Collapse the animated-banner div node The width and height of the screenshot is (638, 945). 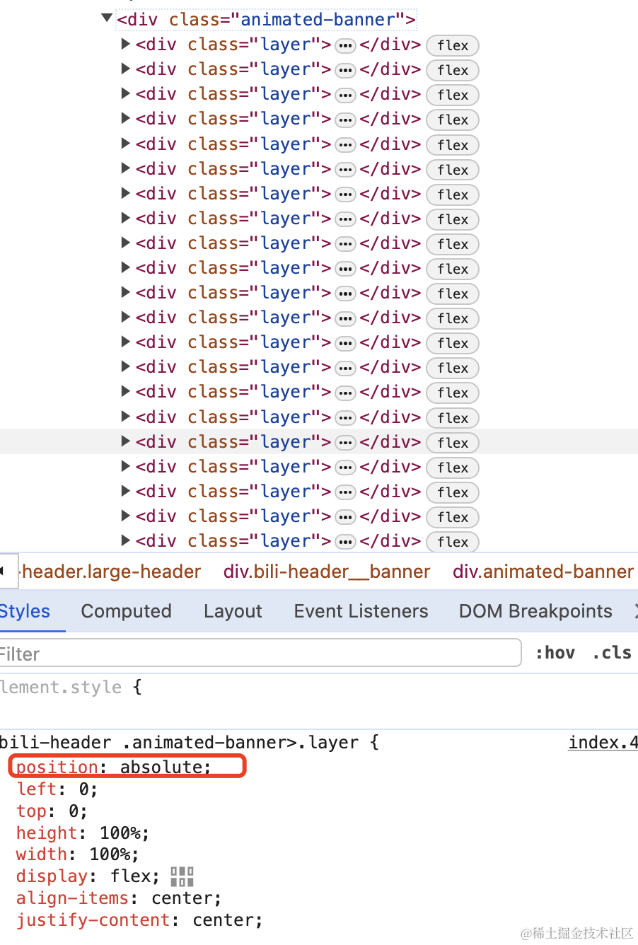(108, 18)
